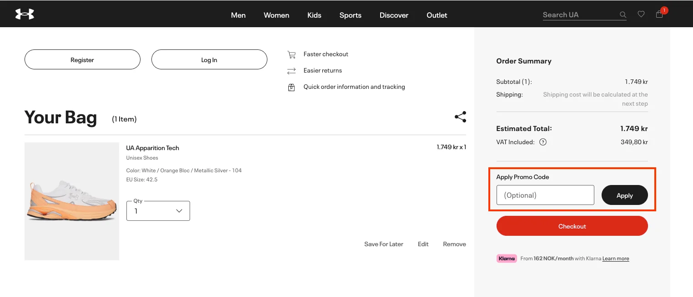Click the Your Bag heading
Screen dimensions: 693x297
coord(61,117)
